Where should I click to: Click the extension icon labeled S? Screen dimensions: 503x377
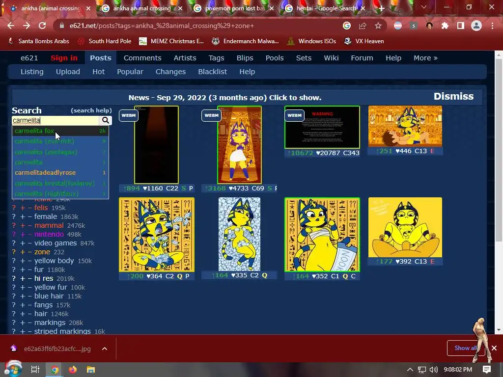pos(414,26)
